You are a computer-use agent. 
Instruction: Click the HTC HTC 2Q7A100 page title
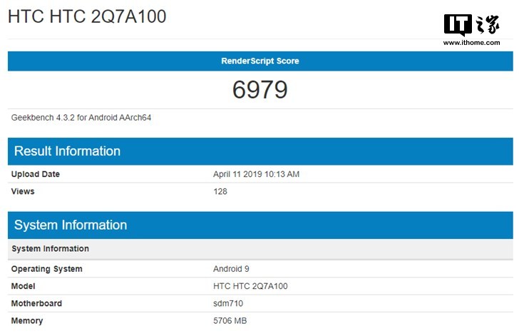click(87, 16)
